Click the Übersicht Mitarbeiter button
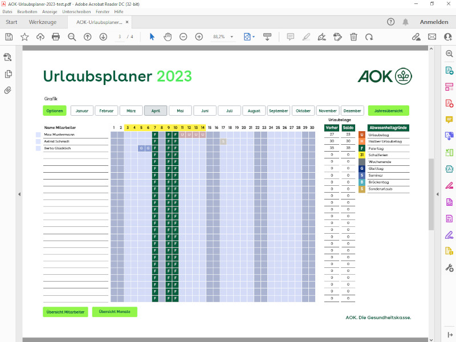Image resolution: width=456 pixels, height=342 pixels. [x=66, y=312]
